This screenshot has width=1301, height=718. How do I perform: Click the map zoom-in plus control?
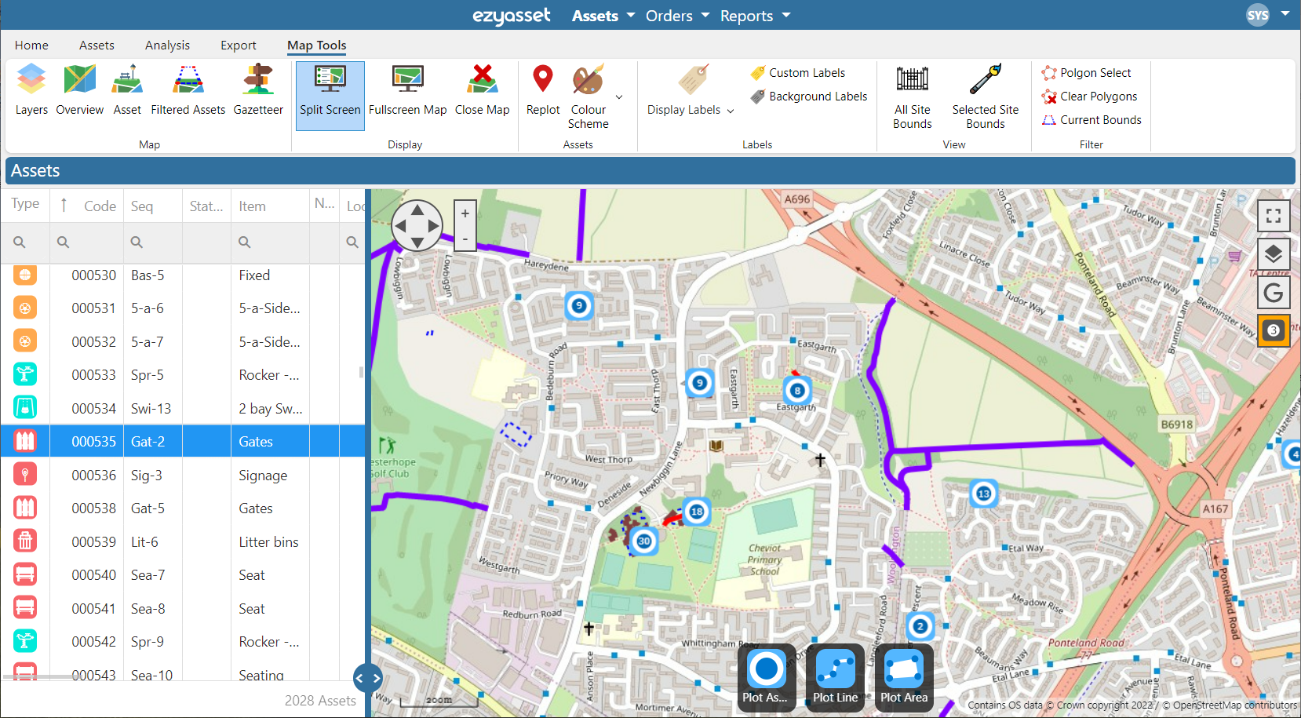(465, 213)
